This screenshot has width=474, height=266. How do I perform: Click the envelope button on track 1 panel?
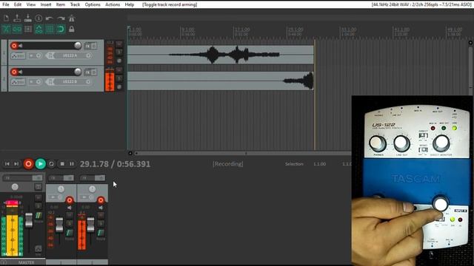pos(18,56)
